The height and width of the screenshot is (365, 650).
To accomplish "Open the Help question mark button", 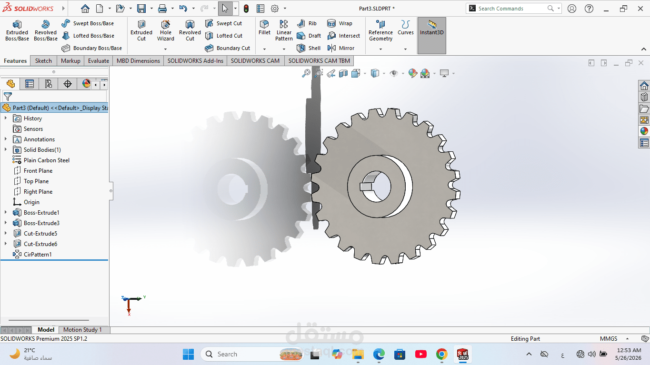I will 589,9.
